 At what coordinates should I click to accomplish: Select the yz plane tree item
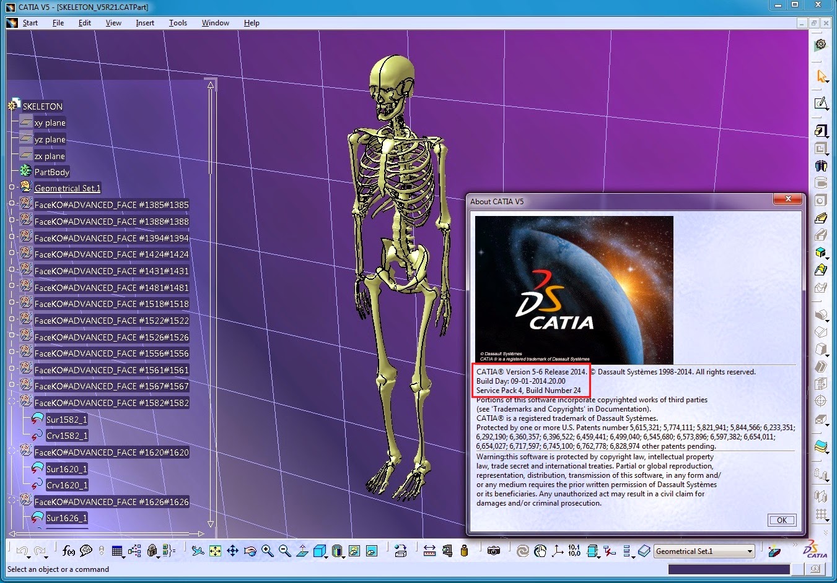coord(50,139)
